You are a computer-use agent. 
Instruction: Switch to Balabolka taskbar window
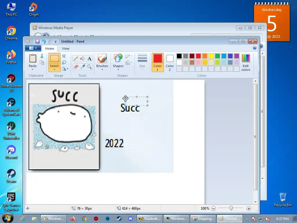pyautogui.click(x=150, y=219)
